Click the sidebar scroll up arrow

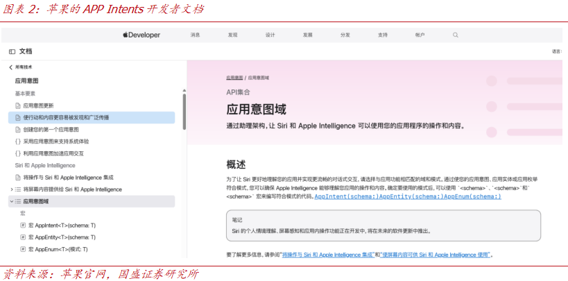(184, 90)
